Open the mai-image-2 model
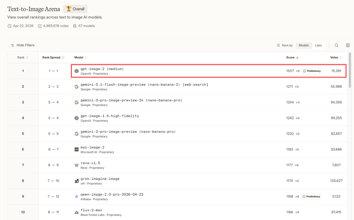This screenshot has width=354, height=220. [92, 147]
